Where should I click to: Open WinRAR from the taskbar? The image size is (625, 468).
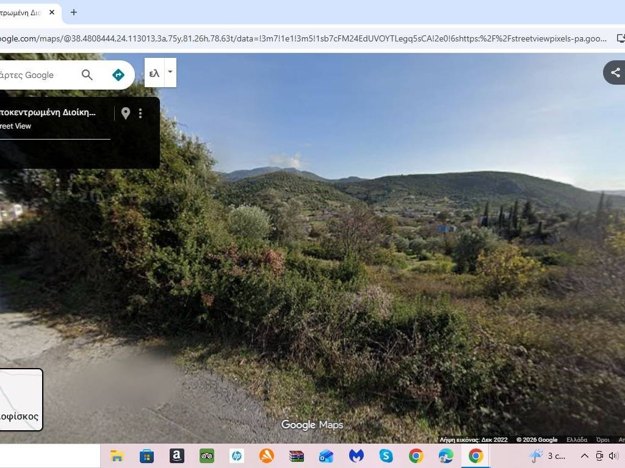pos(297,456)
